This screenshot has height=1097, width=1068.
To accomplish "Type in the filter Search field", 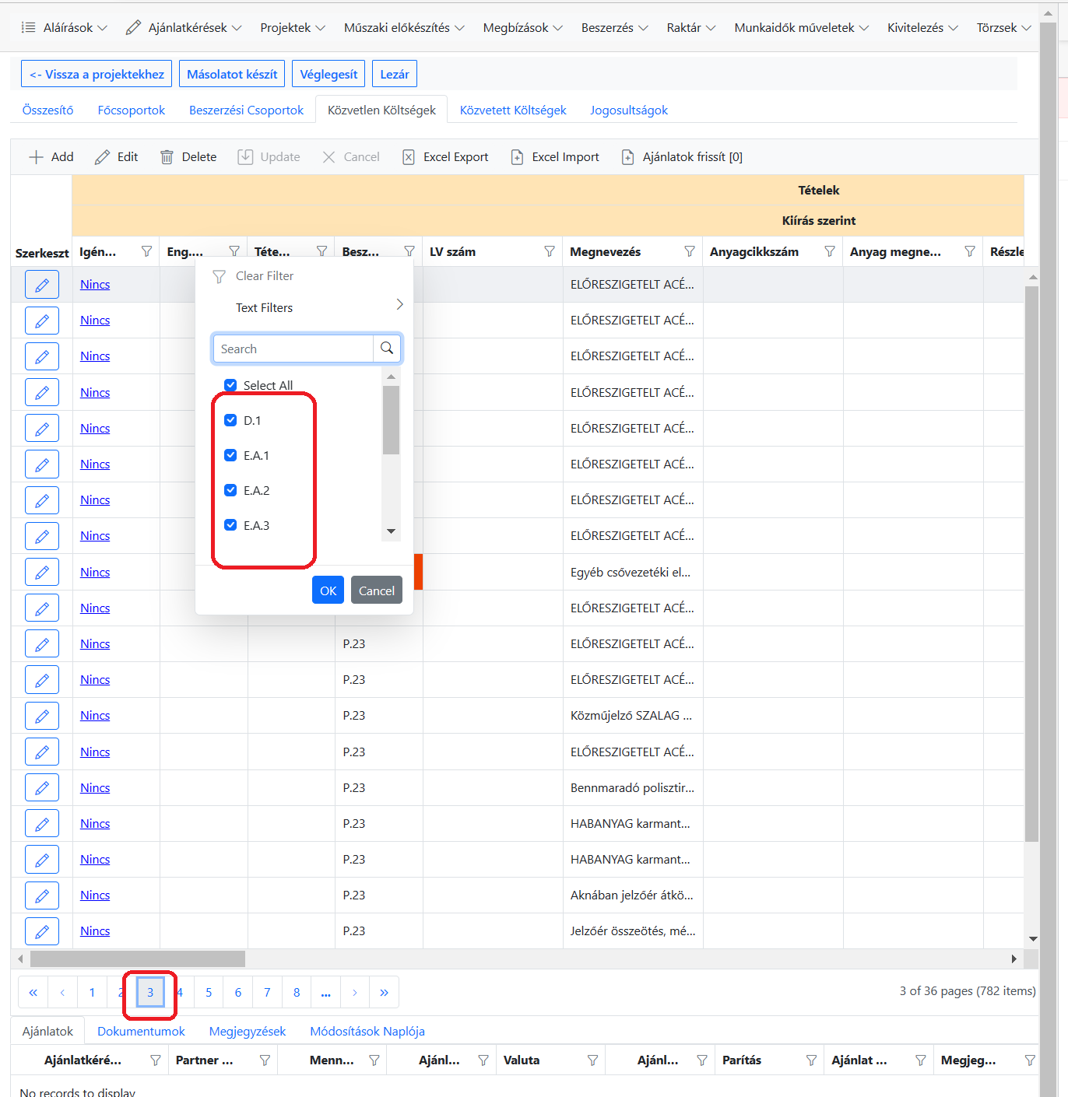I will pyautogui.click(x=294, y=349).
